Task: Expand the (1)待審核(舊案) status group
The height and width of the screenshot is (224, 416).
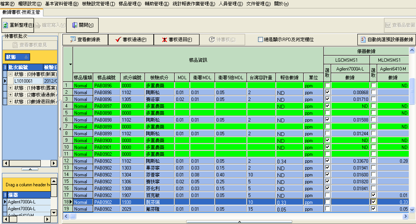Action: pos(10,88)
